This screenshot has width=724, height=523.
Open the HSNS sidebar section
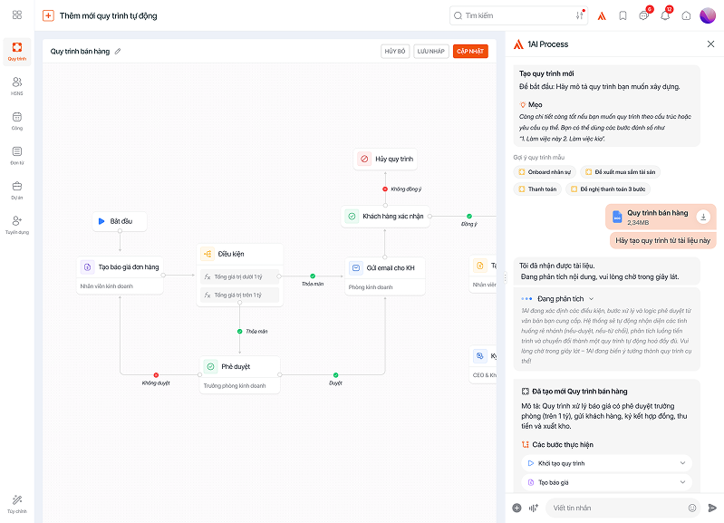(16, 85)
